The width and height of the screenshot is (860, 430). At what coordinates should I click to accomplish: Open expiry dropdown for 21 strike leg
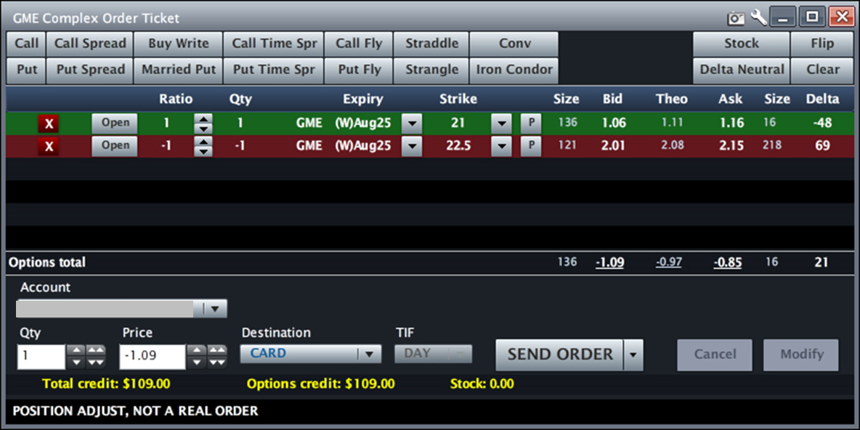412,123
